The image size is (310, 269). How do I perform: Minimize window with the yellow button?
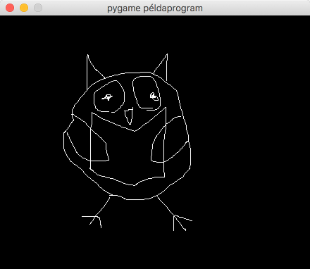[24, 8]
